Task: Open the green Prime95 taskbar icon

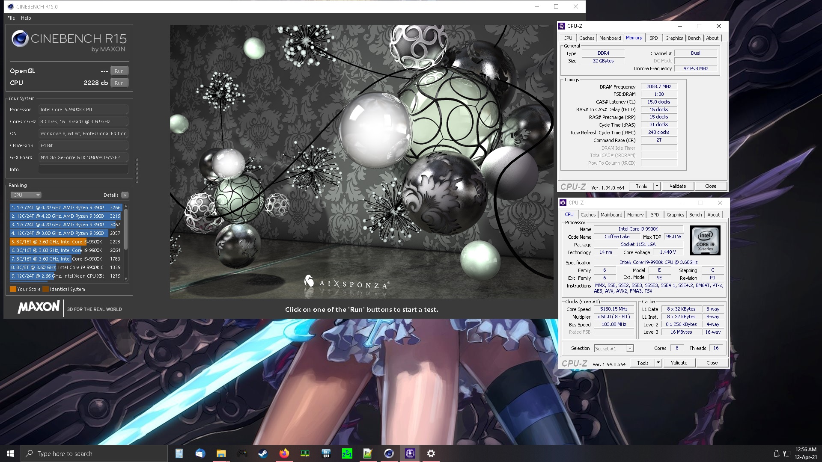Action: click(x=347, y=453)
